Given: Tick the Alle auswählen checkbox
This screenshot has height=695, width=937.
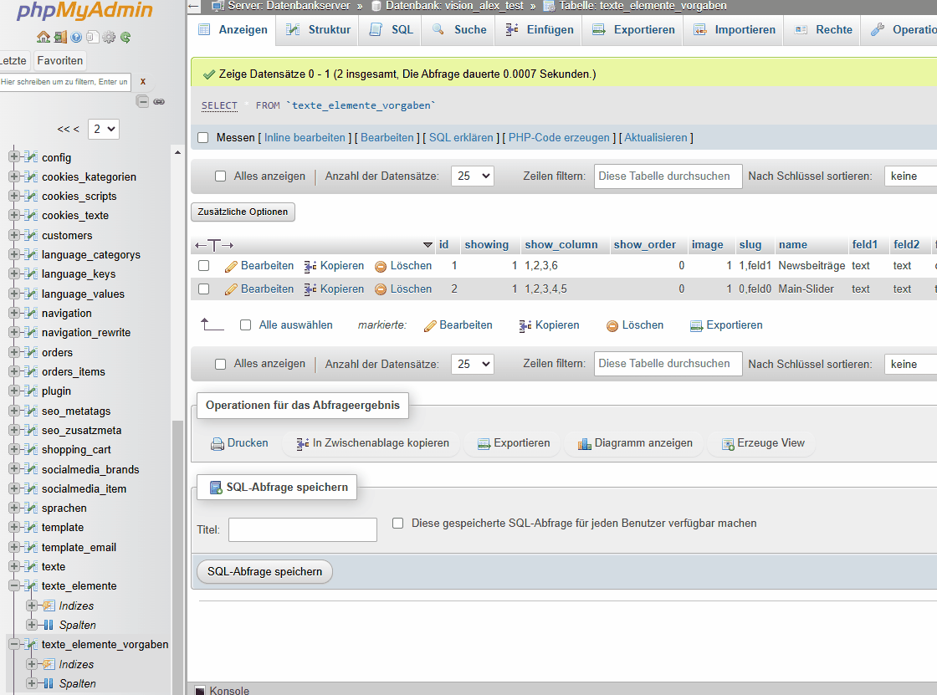Looking at the screenshot, I should [246, 325].
